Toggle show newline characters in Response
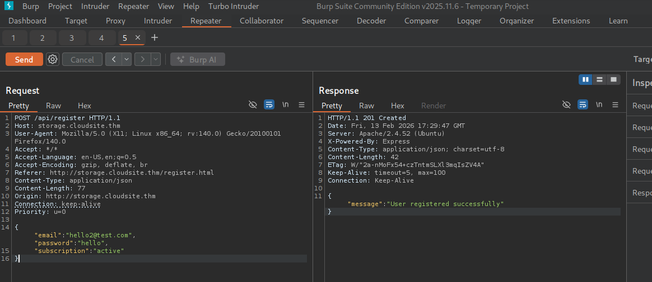 coord(599,105)
